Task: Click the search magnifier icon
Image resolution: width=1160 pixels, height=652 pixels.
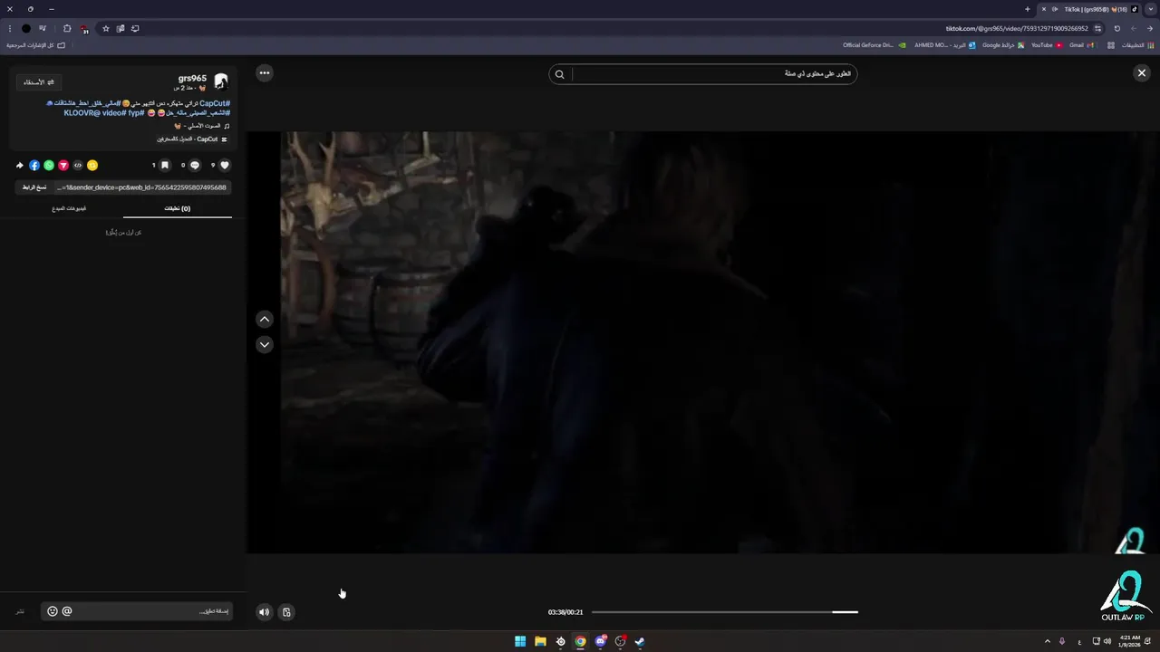Action: pyautogui.click(x=559, y=74)
